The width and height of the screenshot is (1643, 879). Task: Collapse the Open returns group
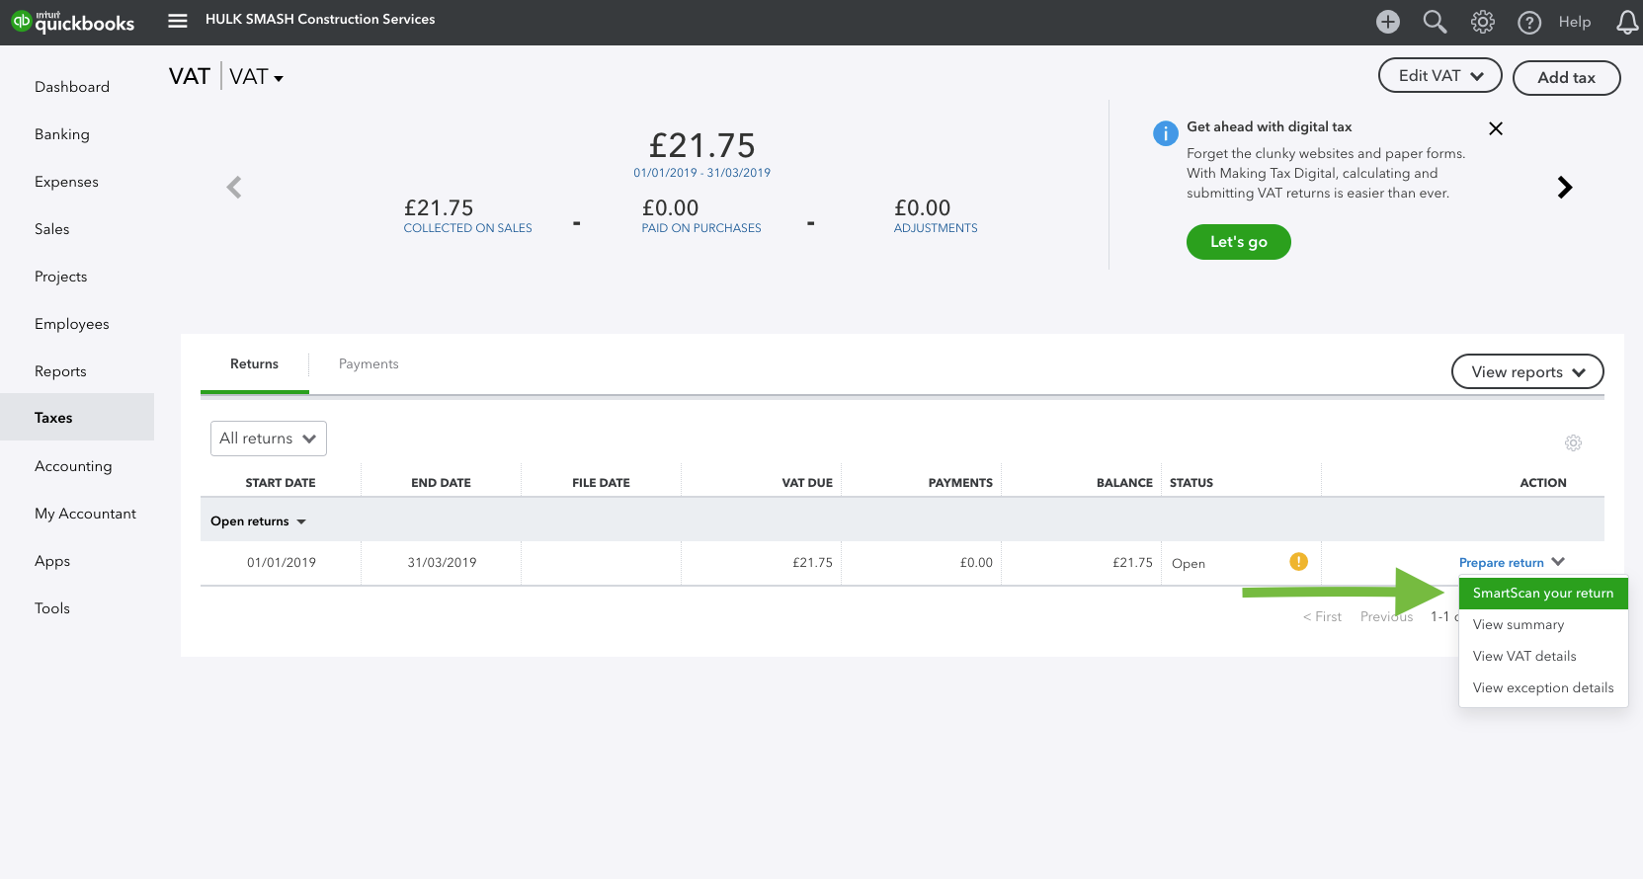point(259,521)
